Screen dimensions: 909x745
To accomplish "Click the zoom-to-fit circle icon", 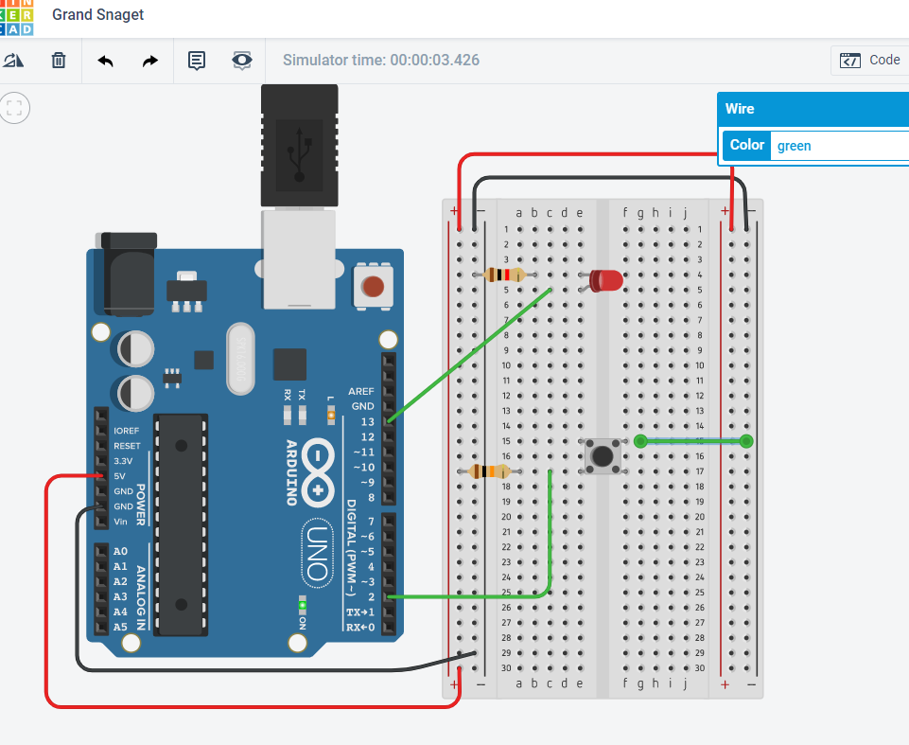I will click(14, 107).
